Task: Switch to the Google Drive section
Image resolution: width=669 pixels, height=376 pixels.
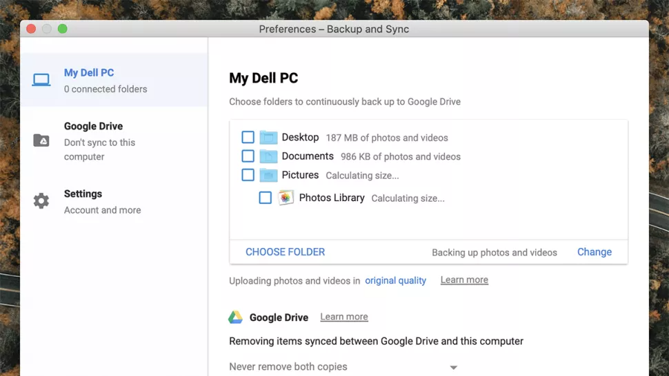Action: (x=93, y=127)
